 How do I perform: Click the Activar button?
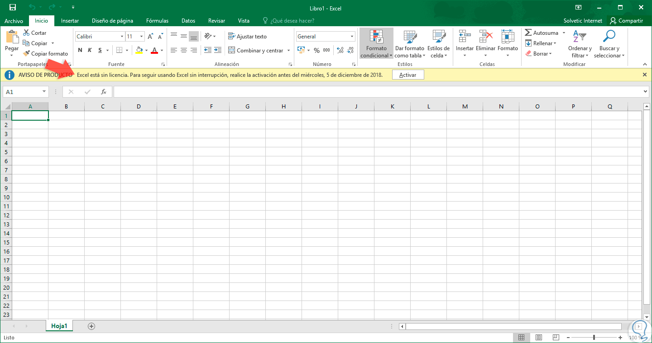pos(408,75)
